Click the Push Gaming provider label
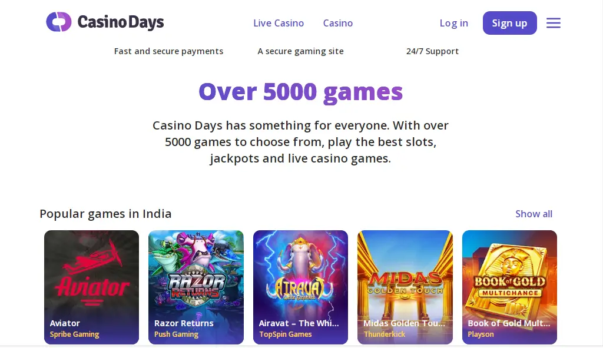603x348 pixels. coord(176,334)
